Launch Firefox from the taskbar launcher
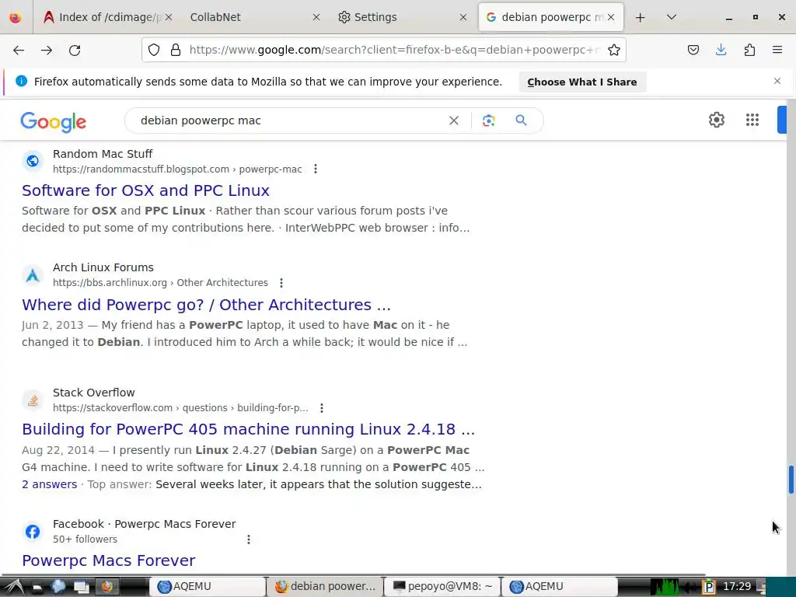This screenshot has width=796, height=597. [106, 587]
